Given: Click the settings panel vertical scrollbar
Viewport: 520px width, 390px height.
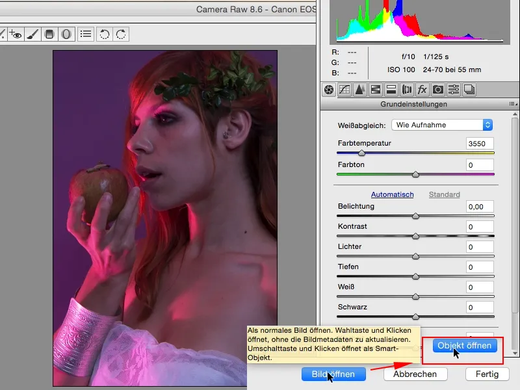Looking at the screenshot, I should pos(515,216).
